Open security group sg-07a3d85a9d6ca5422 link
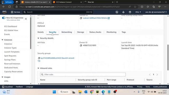The image size is (169, 95). click(56, 59)
